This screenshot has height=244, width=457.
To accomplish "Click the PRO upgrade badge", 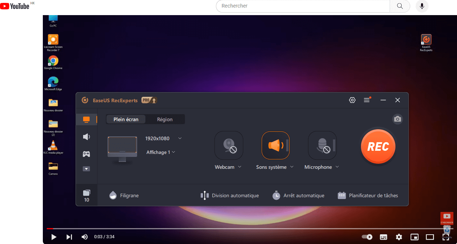I will [x=149, y=100].
